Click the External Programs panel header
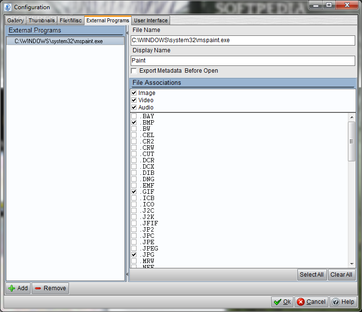Viewport: 362px width, 312px height. (x=65, y=31)
